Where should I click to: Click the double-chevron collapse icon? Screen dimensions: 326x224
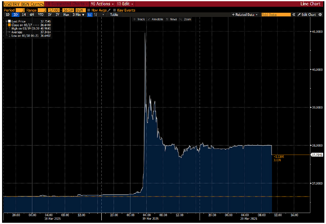click(x=294, y=14)
